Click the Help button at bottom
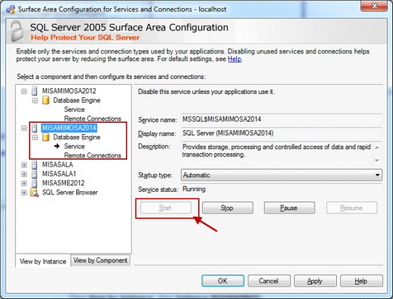Viewport: 393px width, 299px height. [x=362, y=281]
